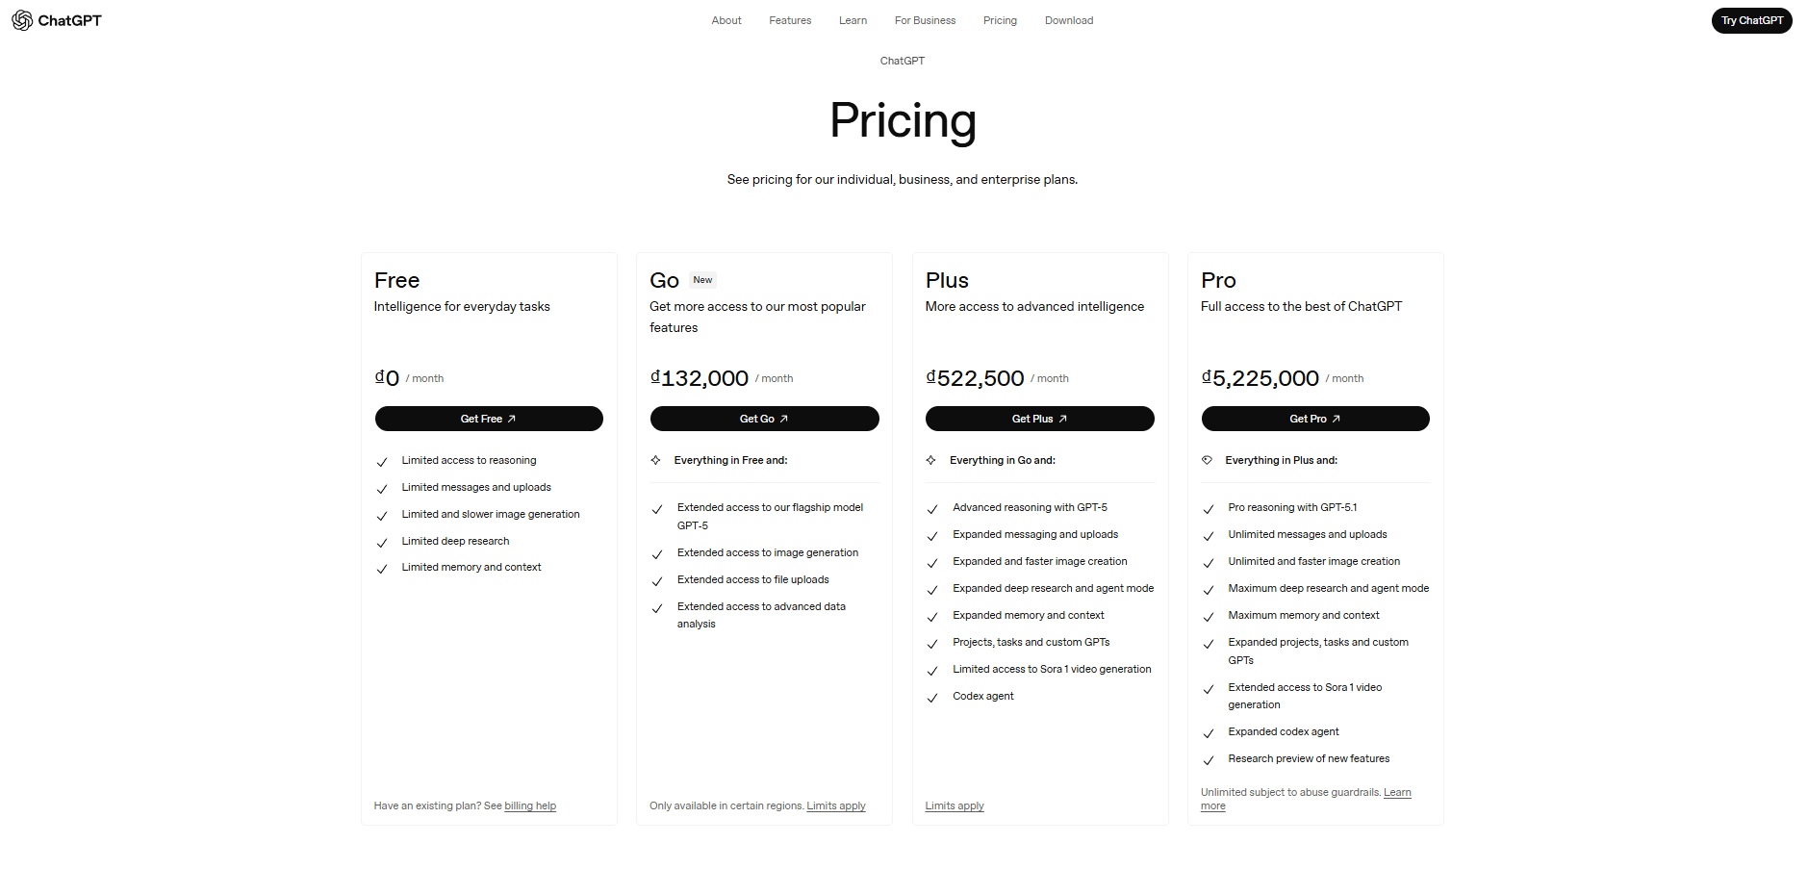Image resolution: width=1808 pixels, height=869 pixels.
Task: Click the sparkle icon beside Everything in Go
Action: [931, 460]
